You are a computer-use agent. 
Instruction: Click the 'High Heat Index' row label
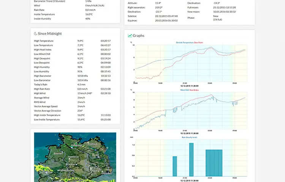pyautogui.click(x=43, y=50)
